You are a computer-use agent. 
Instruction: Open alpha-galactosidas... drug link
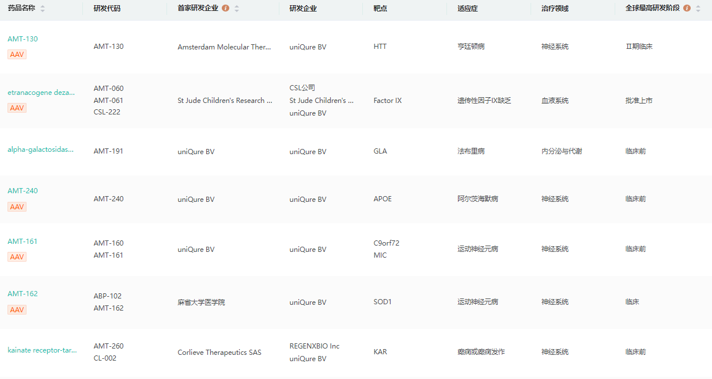pos(41,150)
